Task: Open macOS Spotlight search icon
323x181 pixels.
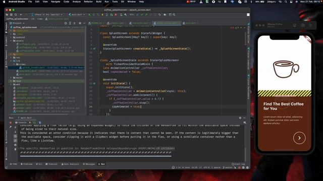Action: (286, 2)
